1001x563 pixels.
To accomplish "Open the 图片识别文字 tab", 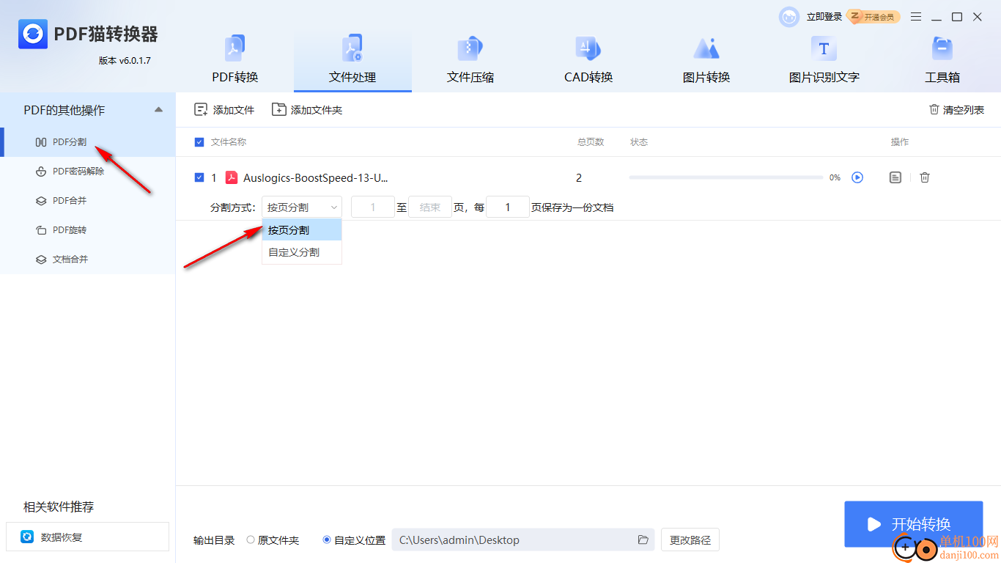I will point(824,60).
